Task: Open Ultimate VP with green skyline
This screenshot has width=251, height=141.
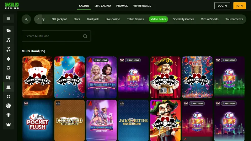Action: point(229,77)
